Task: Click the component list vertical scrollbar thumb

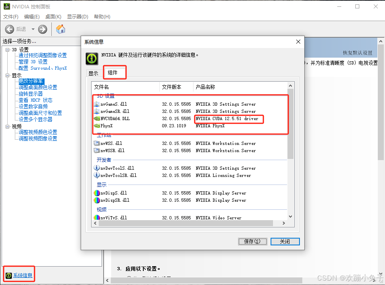Action: point(291,124)
